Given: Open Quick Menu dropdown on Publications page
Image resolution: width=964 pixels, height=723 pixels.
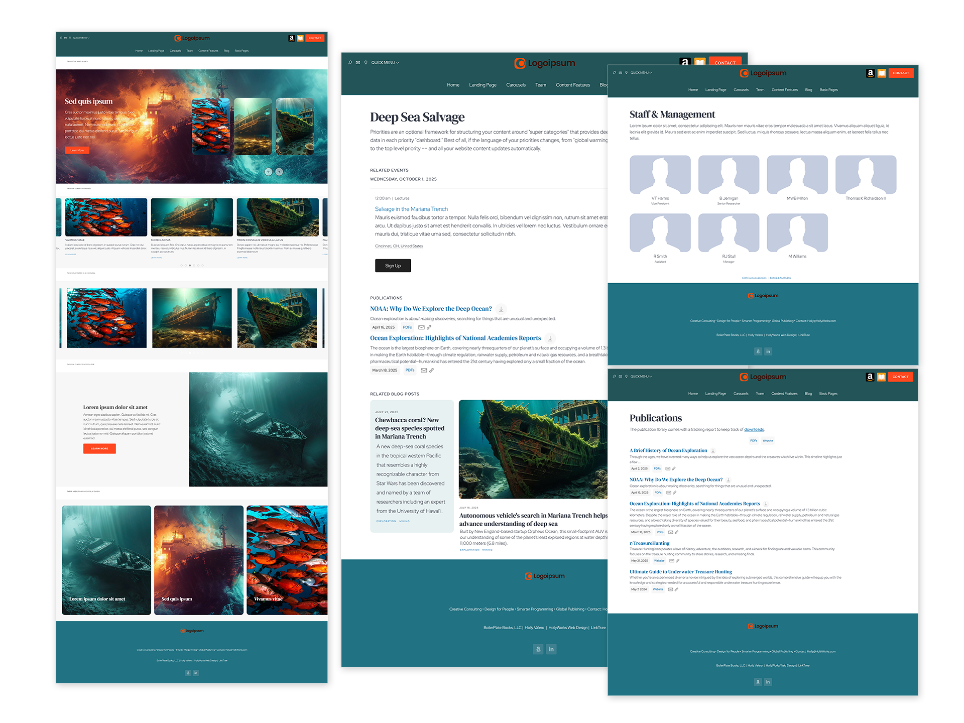Looking at the screenshot, I should tap(641, 377).
